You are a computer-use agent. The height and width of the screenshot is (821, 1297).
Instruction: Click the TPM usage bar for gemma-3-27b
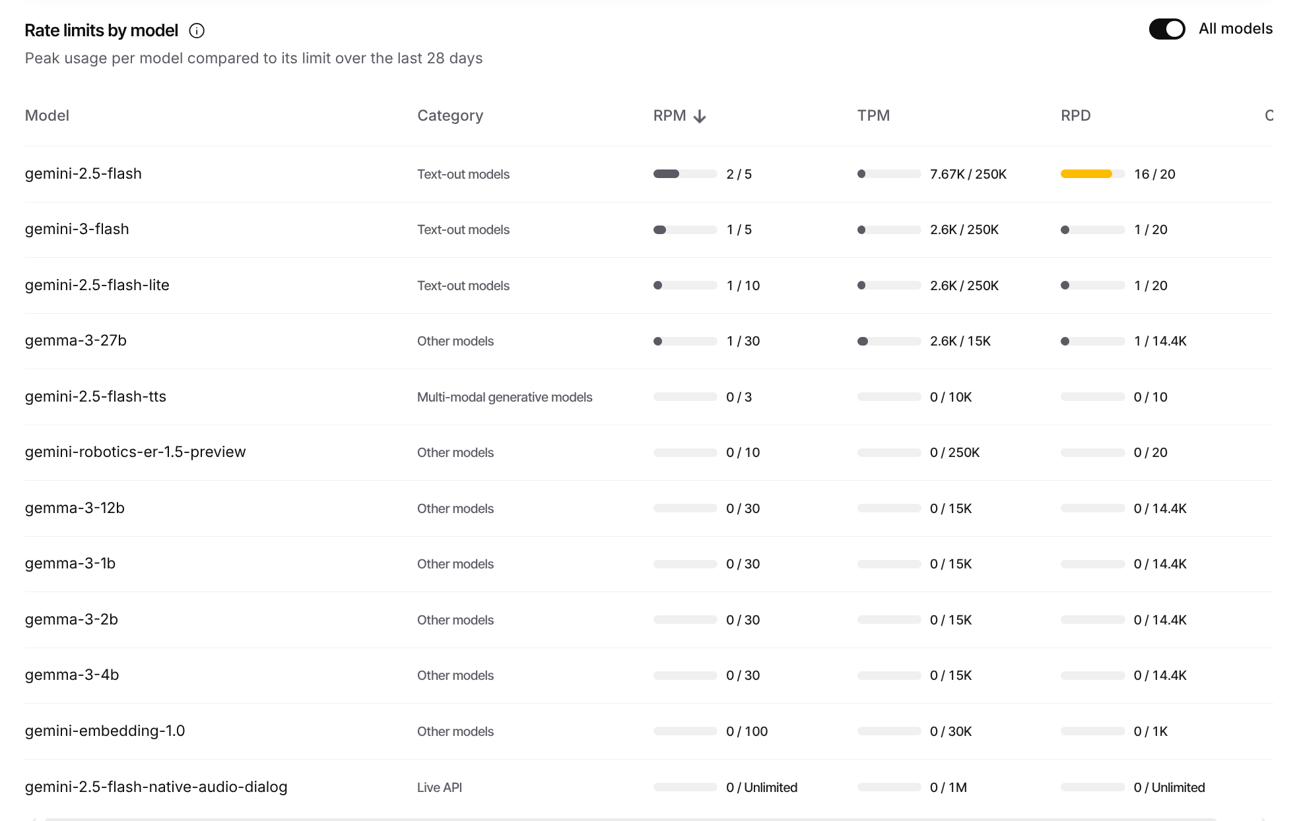pos(888,342)
